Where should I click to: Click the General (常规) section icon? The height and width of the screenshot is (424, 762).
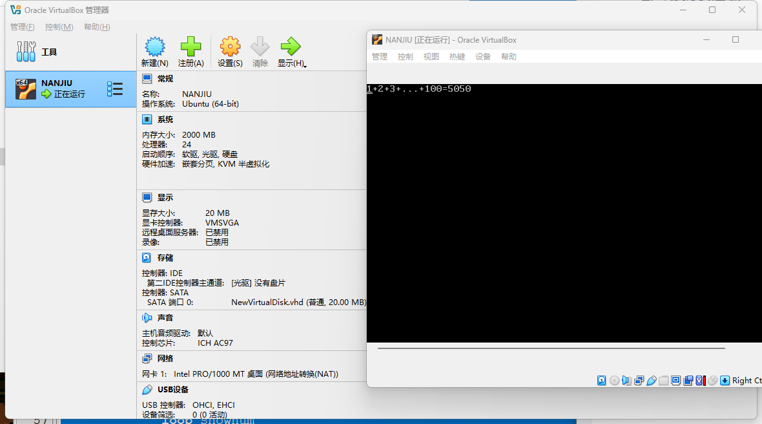pos(147,78)
